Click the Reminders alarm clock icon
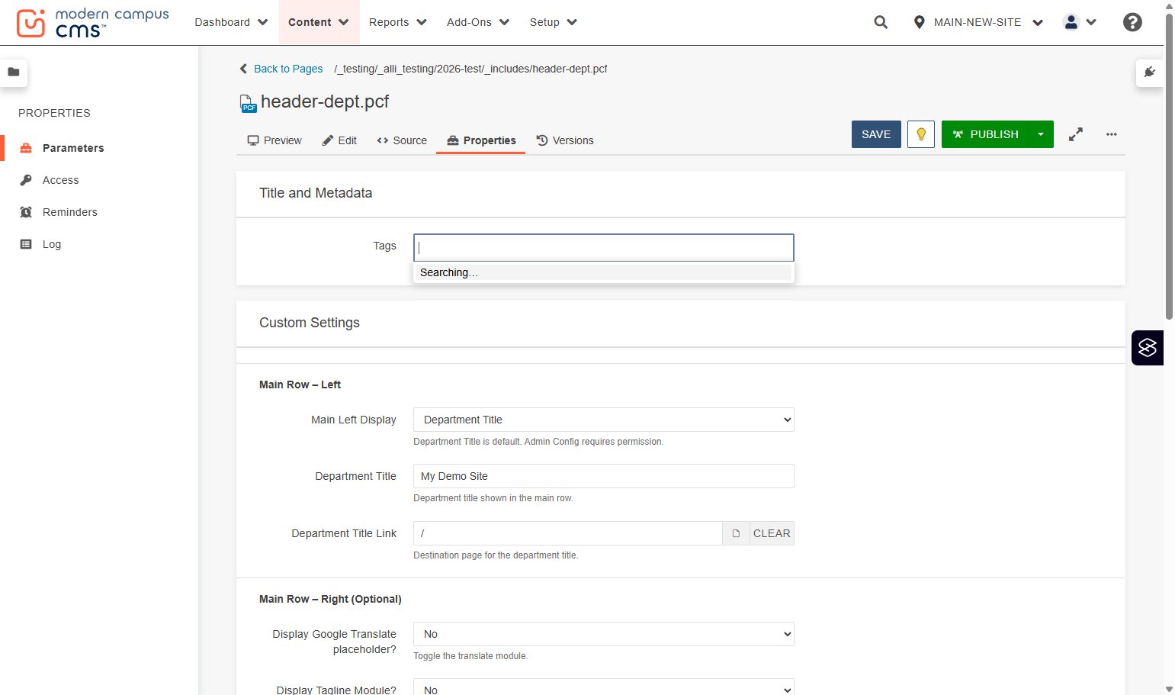This screenshot has width=1175, height=695. (26, 212)
